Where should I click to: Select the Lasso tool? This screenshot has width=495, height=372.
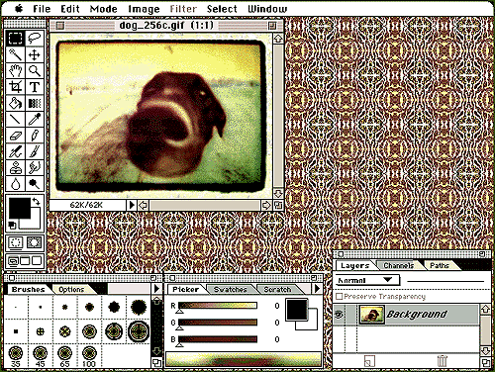[x=35, y=39]
